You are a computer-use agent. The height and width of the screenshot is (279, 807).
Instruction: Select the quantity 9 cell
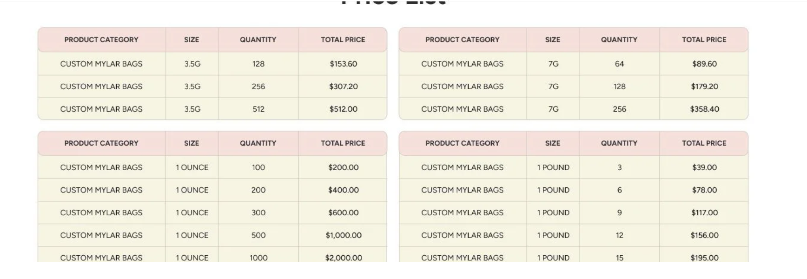coord(619,213)
